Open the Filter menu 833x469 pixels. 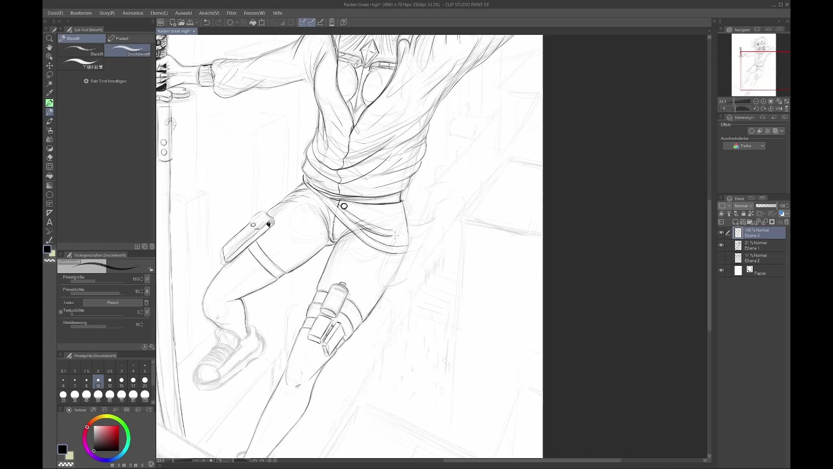(232, 13)
